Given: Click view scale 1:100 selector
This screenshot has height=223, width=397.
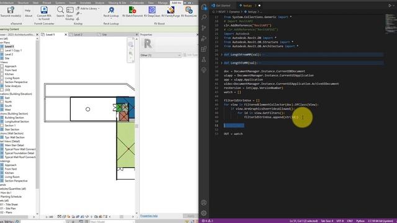Looking at the screenshot, I should pyautogui.click(x=50, y=217).
